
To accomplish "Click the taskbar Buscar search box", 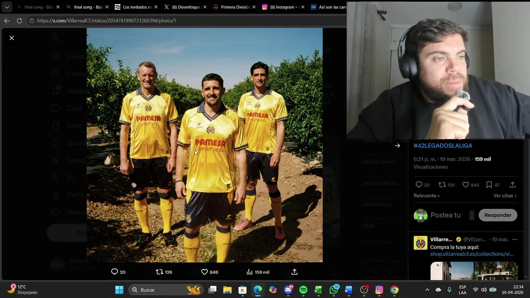I will point(166,290).
